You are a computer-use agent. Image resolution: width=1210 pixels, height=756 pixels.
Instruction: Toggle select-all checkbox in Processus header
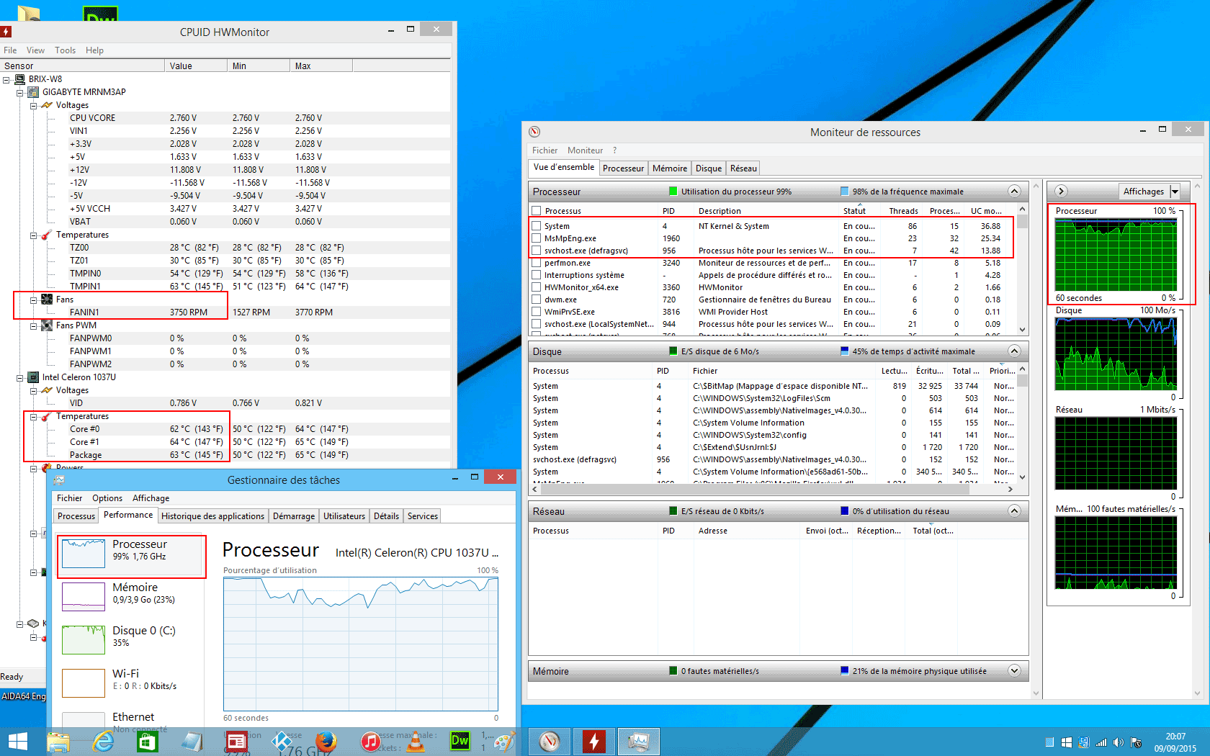coord(536,211)
